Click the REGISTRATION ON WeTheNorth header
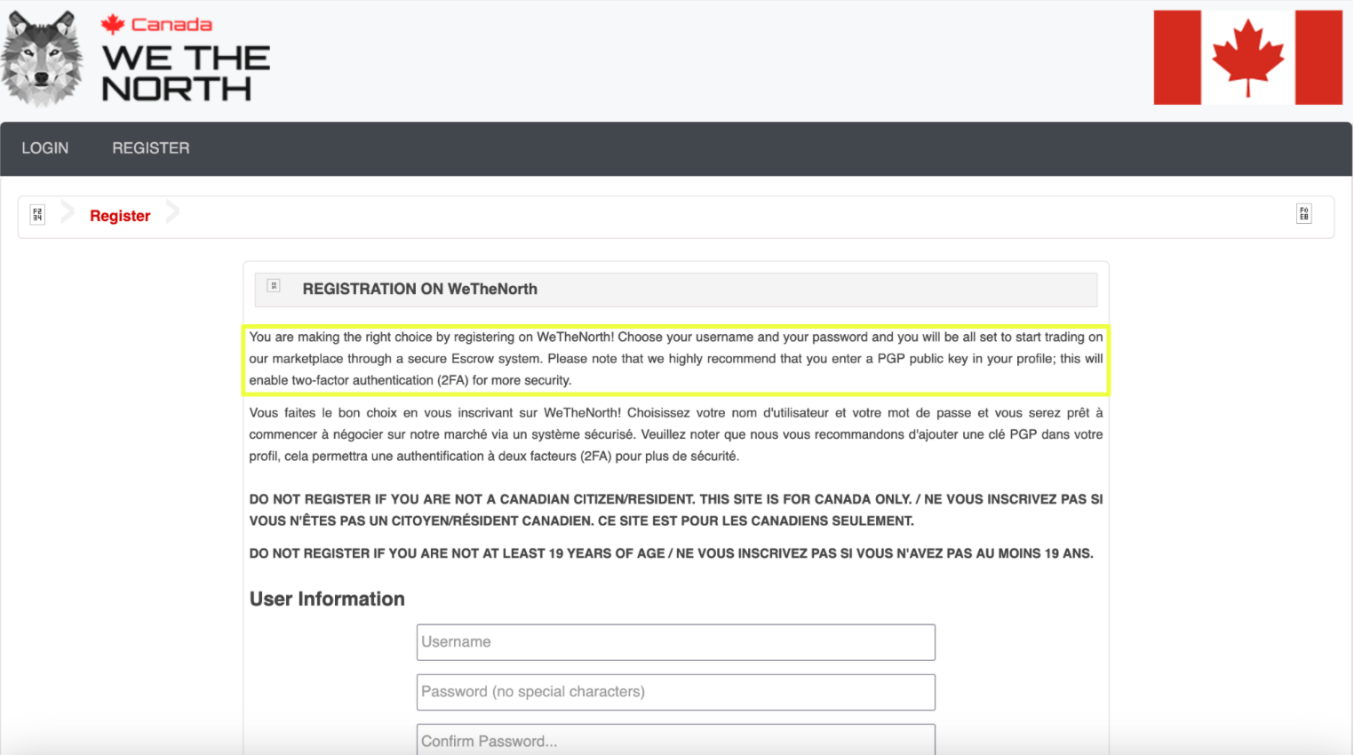Image resolution: width=1354 pixels, height=755 pixels. pos(419,289)
